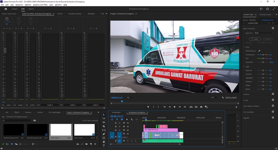Open sort icons dropdown in Project panel
The height and width of the screenshot is (150, 278).
click(x=34, y=144)
